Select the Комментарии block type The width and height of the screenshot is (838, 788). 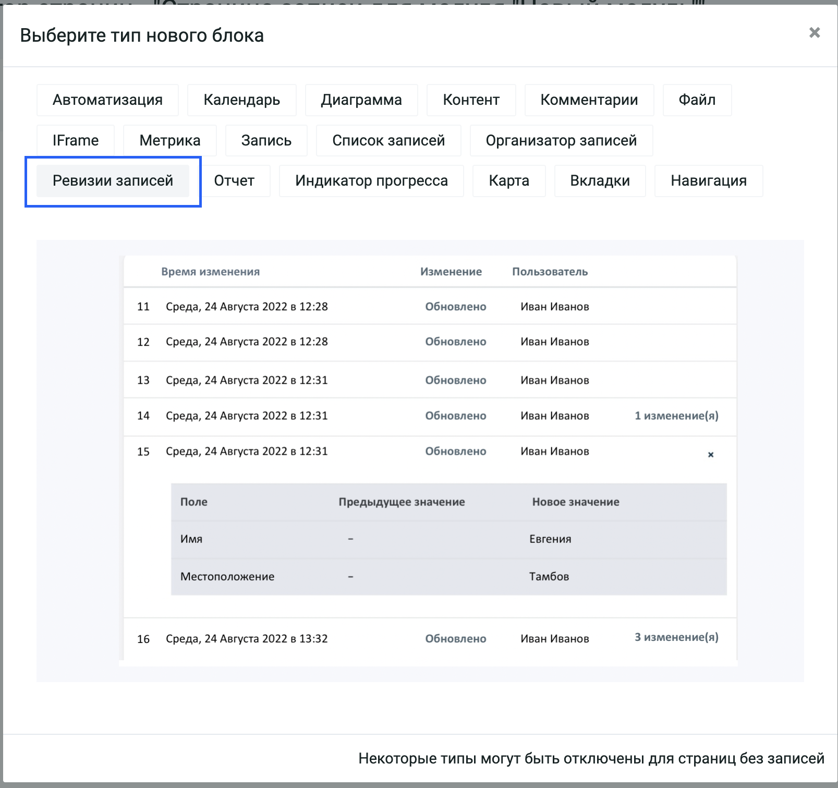pyautogui.click(x=589, y=100)
